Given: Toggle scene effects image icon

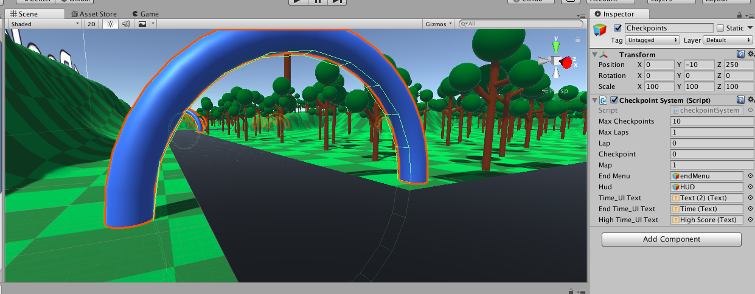Looking at the screenshot, I should point(142,24).
